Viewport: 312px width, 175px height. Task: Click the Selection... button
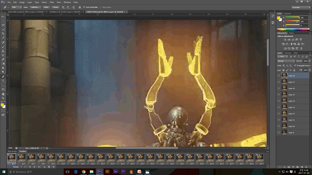pyautogui.click(x=35, y=7)
